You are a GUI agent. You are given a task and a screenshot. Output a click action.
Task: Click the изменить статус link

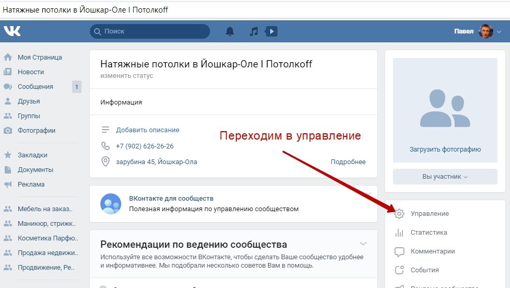point(126,75)
